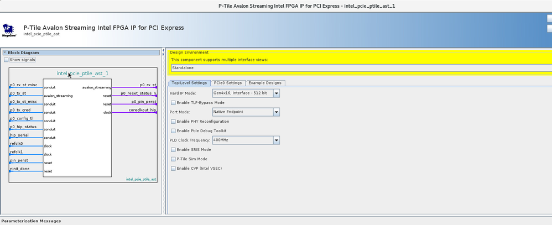Open the Port Mode dropdown
The width and height of the screenshot is (552, 225).
[277, 112]
